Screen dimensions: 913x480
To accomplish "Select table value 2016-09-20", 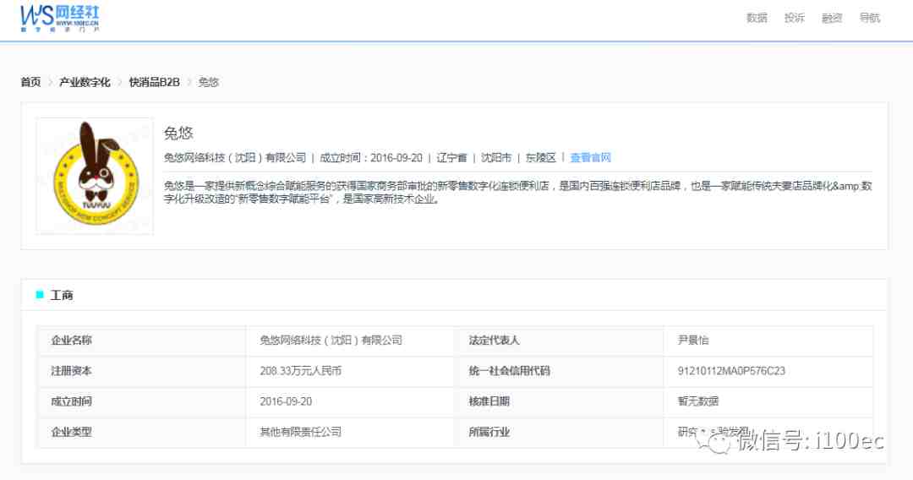I will [x=286, y=401].
